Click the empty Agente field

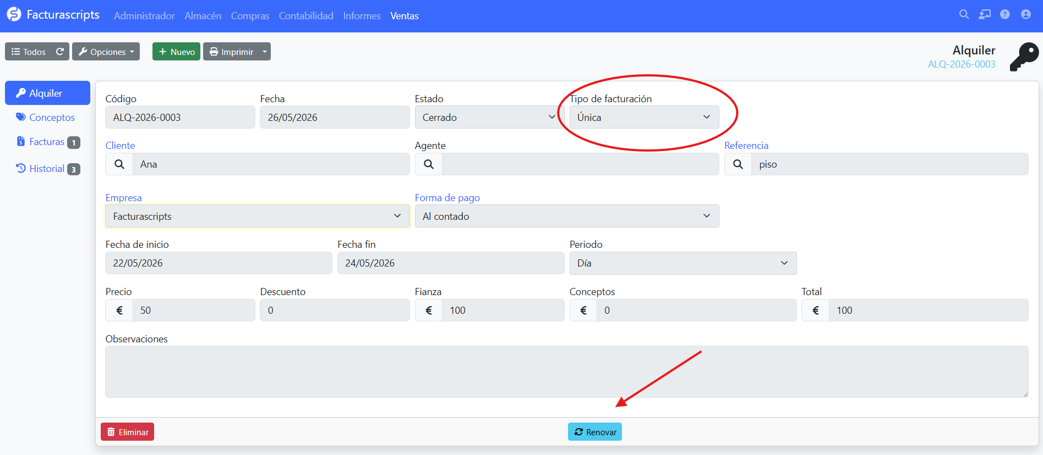pyautogui.click(x=580, y=164)
